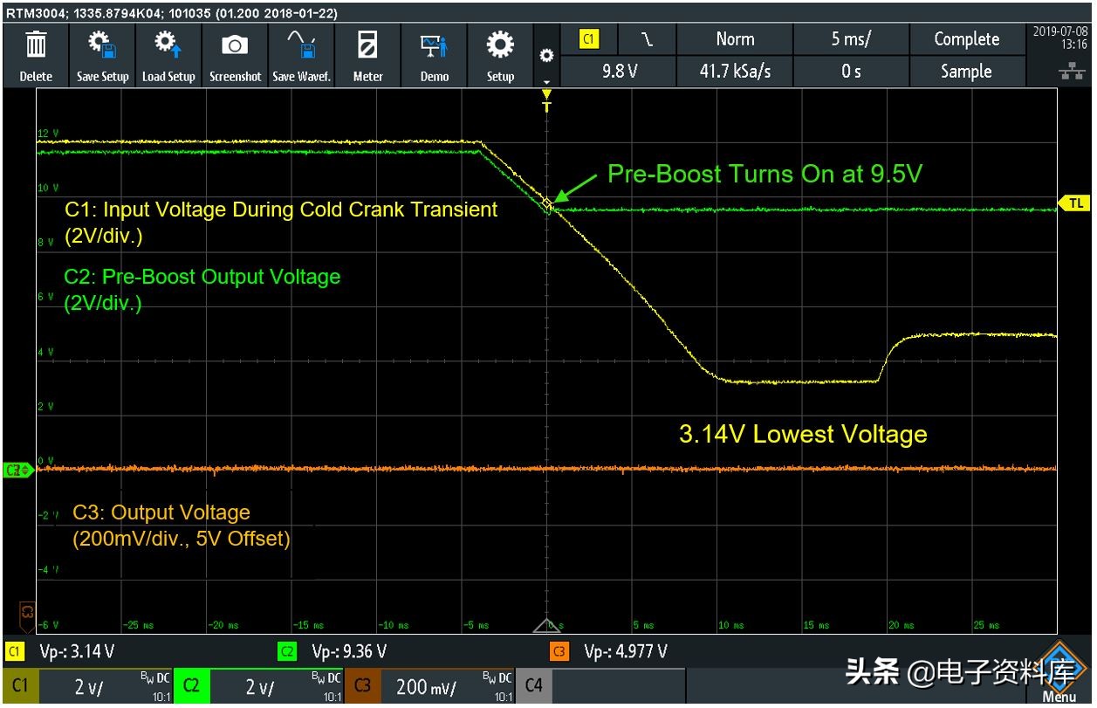Screen dimensions: 1097x708
Task: Change the Norm trigger mode
Action: [735, 39]
